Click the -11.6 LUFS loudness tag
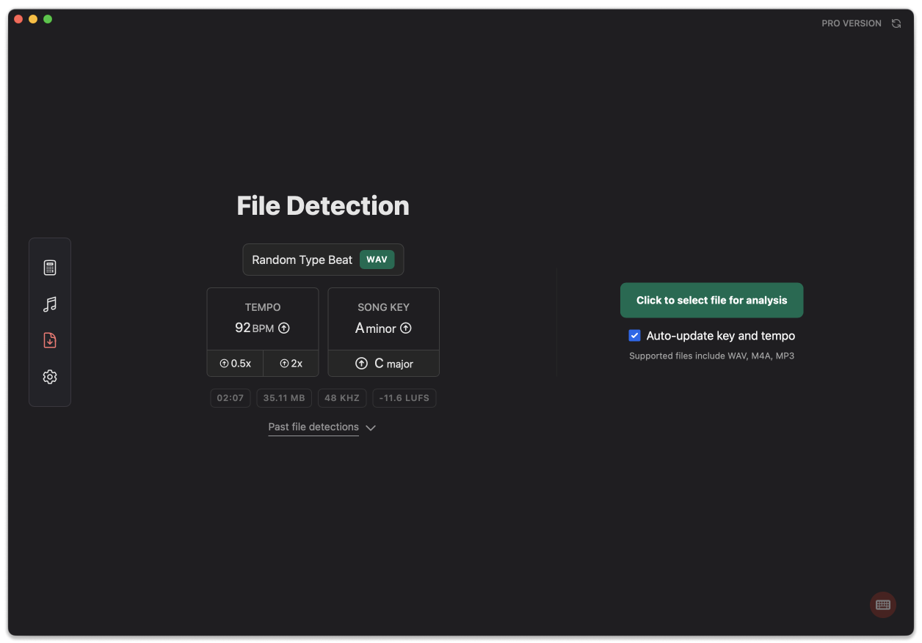The height and width of the screenshot is (643, 922). [404, 398]
